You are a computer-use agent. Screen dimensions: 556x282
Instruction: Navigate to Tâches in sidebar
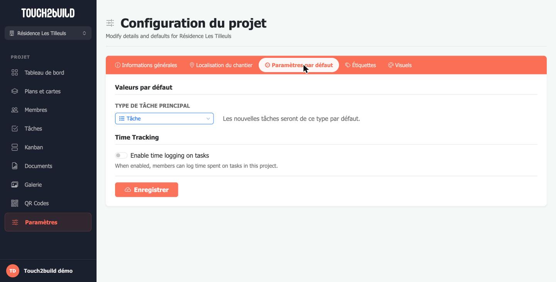click(x=48, y=128)
